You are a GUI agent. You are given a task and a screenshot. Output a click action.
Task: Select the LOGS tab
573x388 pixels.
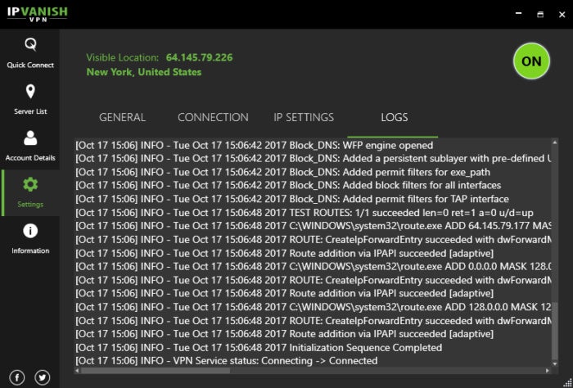pyautogui.click(x=395, y=117)
